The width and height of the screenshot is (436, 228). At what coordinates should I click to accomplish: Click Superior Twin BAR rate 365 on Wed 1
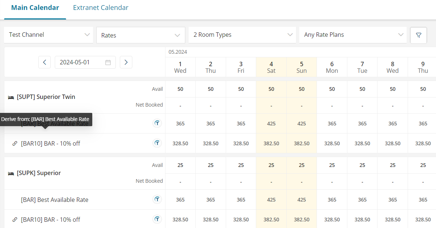(180, 124)
